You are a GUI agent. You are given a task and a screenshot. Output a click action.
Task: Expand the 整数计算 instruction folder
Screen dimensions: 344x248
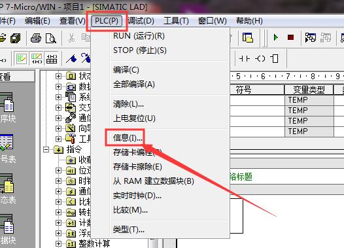(58, 243)
